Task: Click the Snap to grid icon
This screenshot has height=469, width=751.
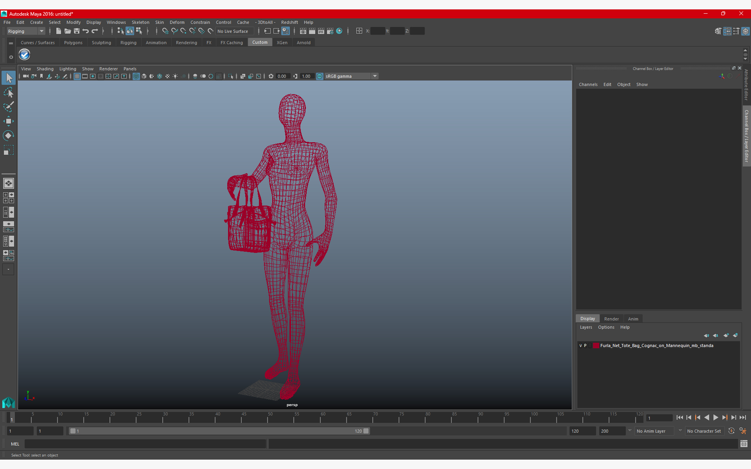Action: point(165,31)
